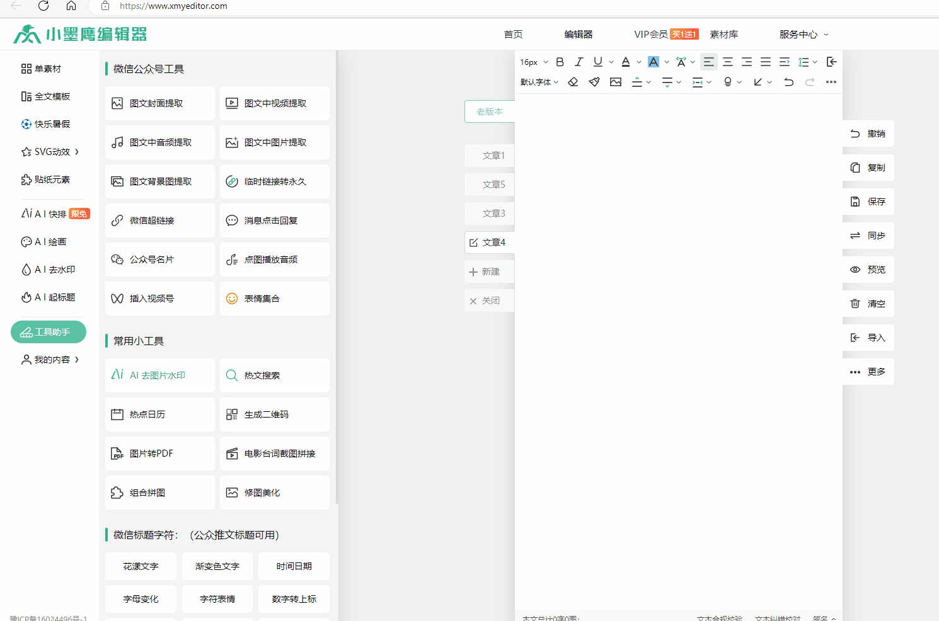
Task: Click the line height icon
Action: click(804, 62)
